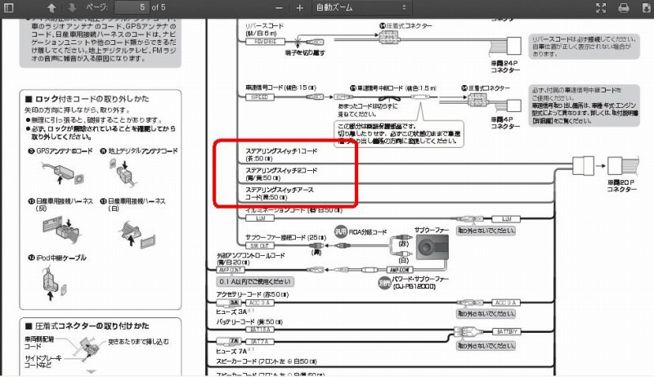Image resolution: width=654 pixels, height=377 pixels.
Task: Download the PDF file
Action: [646, 7]
